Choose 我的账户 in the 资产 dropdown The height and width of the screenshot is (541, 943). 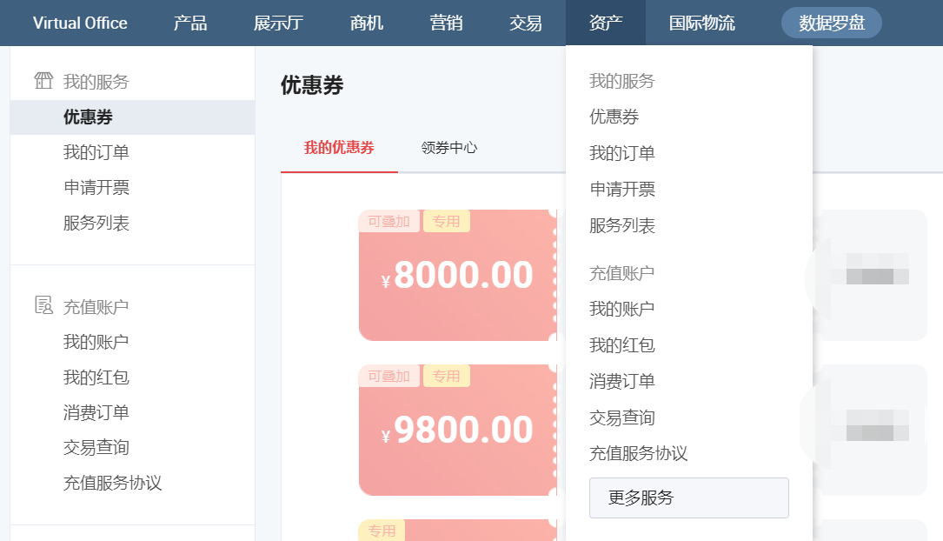click(621, 309)
